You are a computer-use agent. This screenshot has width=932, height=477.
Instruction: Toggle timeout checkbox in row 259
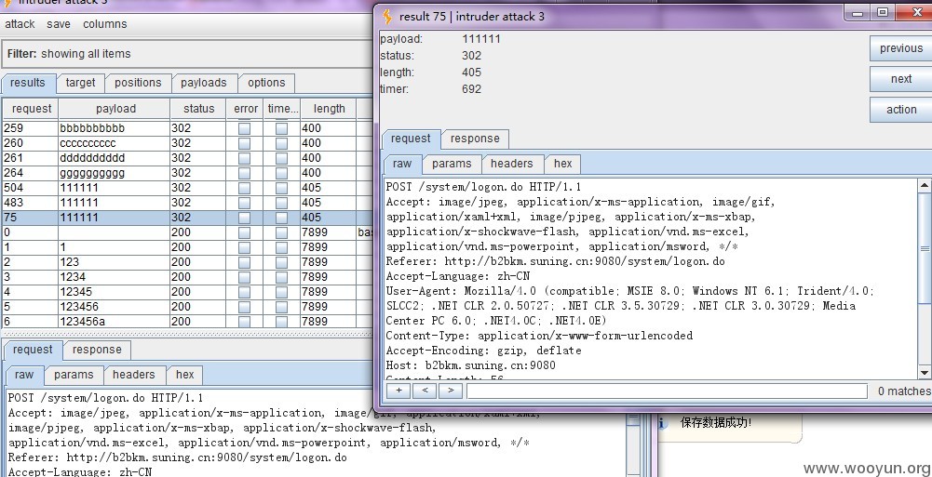click(x=282, y=128)
